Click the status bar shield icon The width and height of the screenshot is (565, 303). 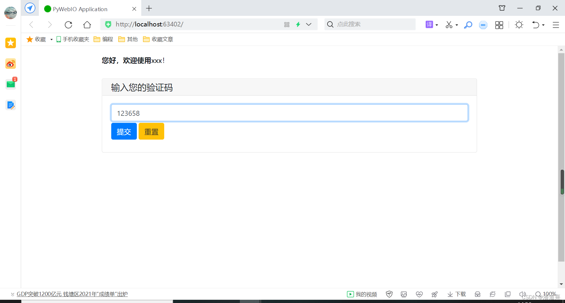pos(389,294)
